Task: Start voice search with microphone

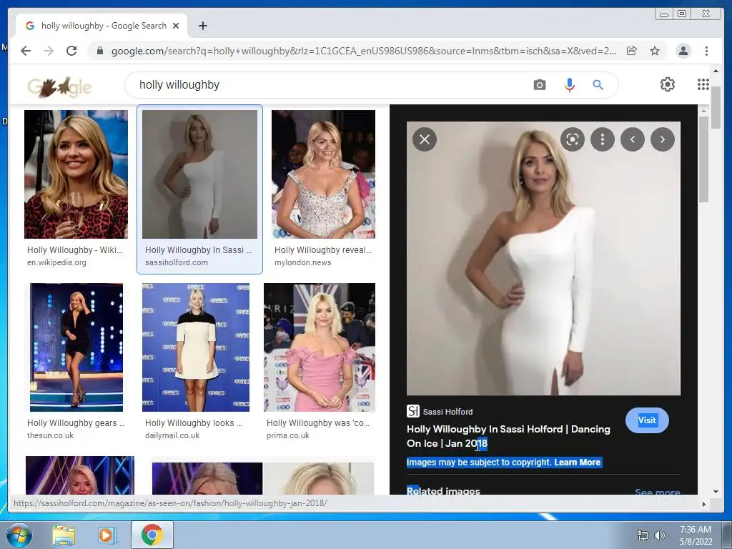Action: point(570,85)
